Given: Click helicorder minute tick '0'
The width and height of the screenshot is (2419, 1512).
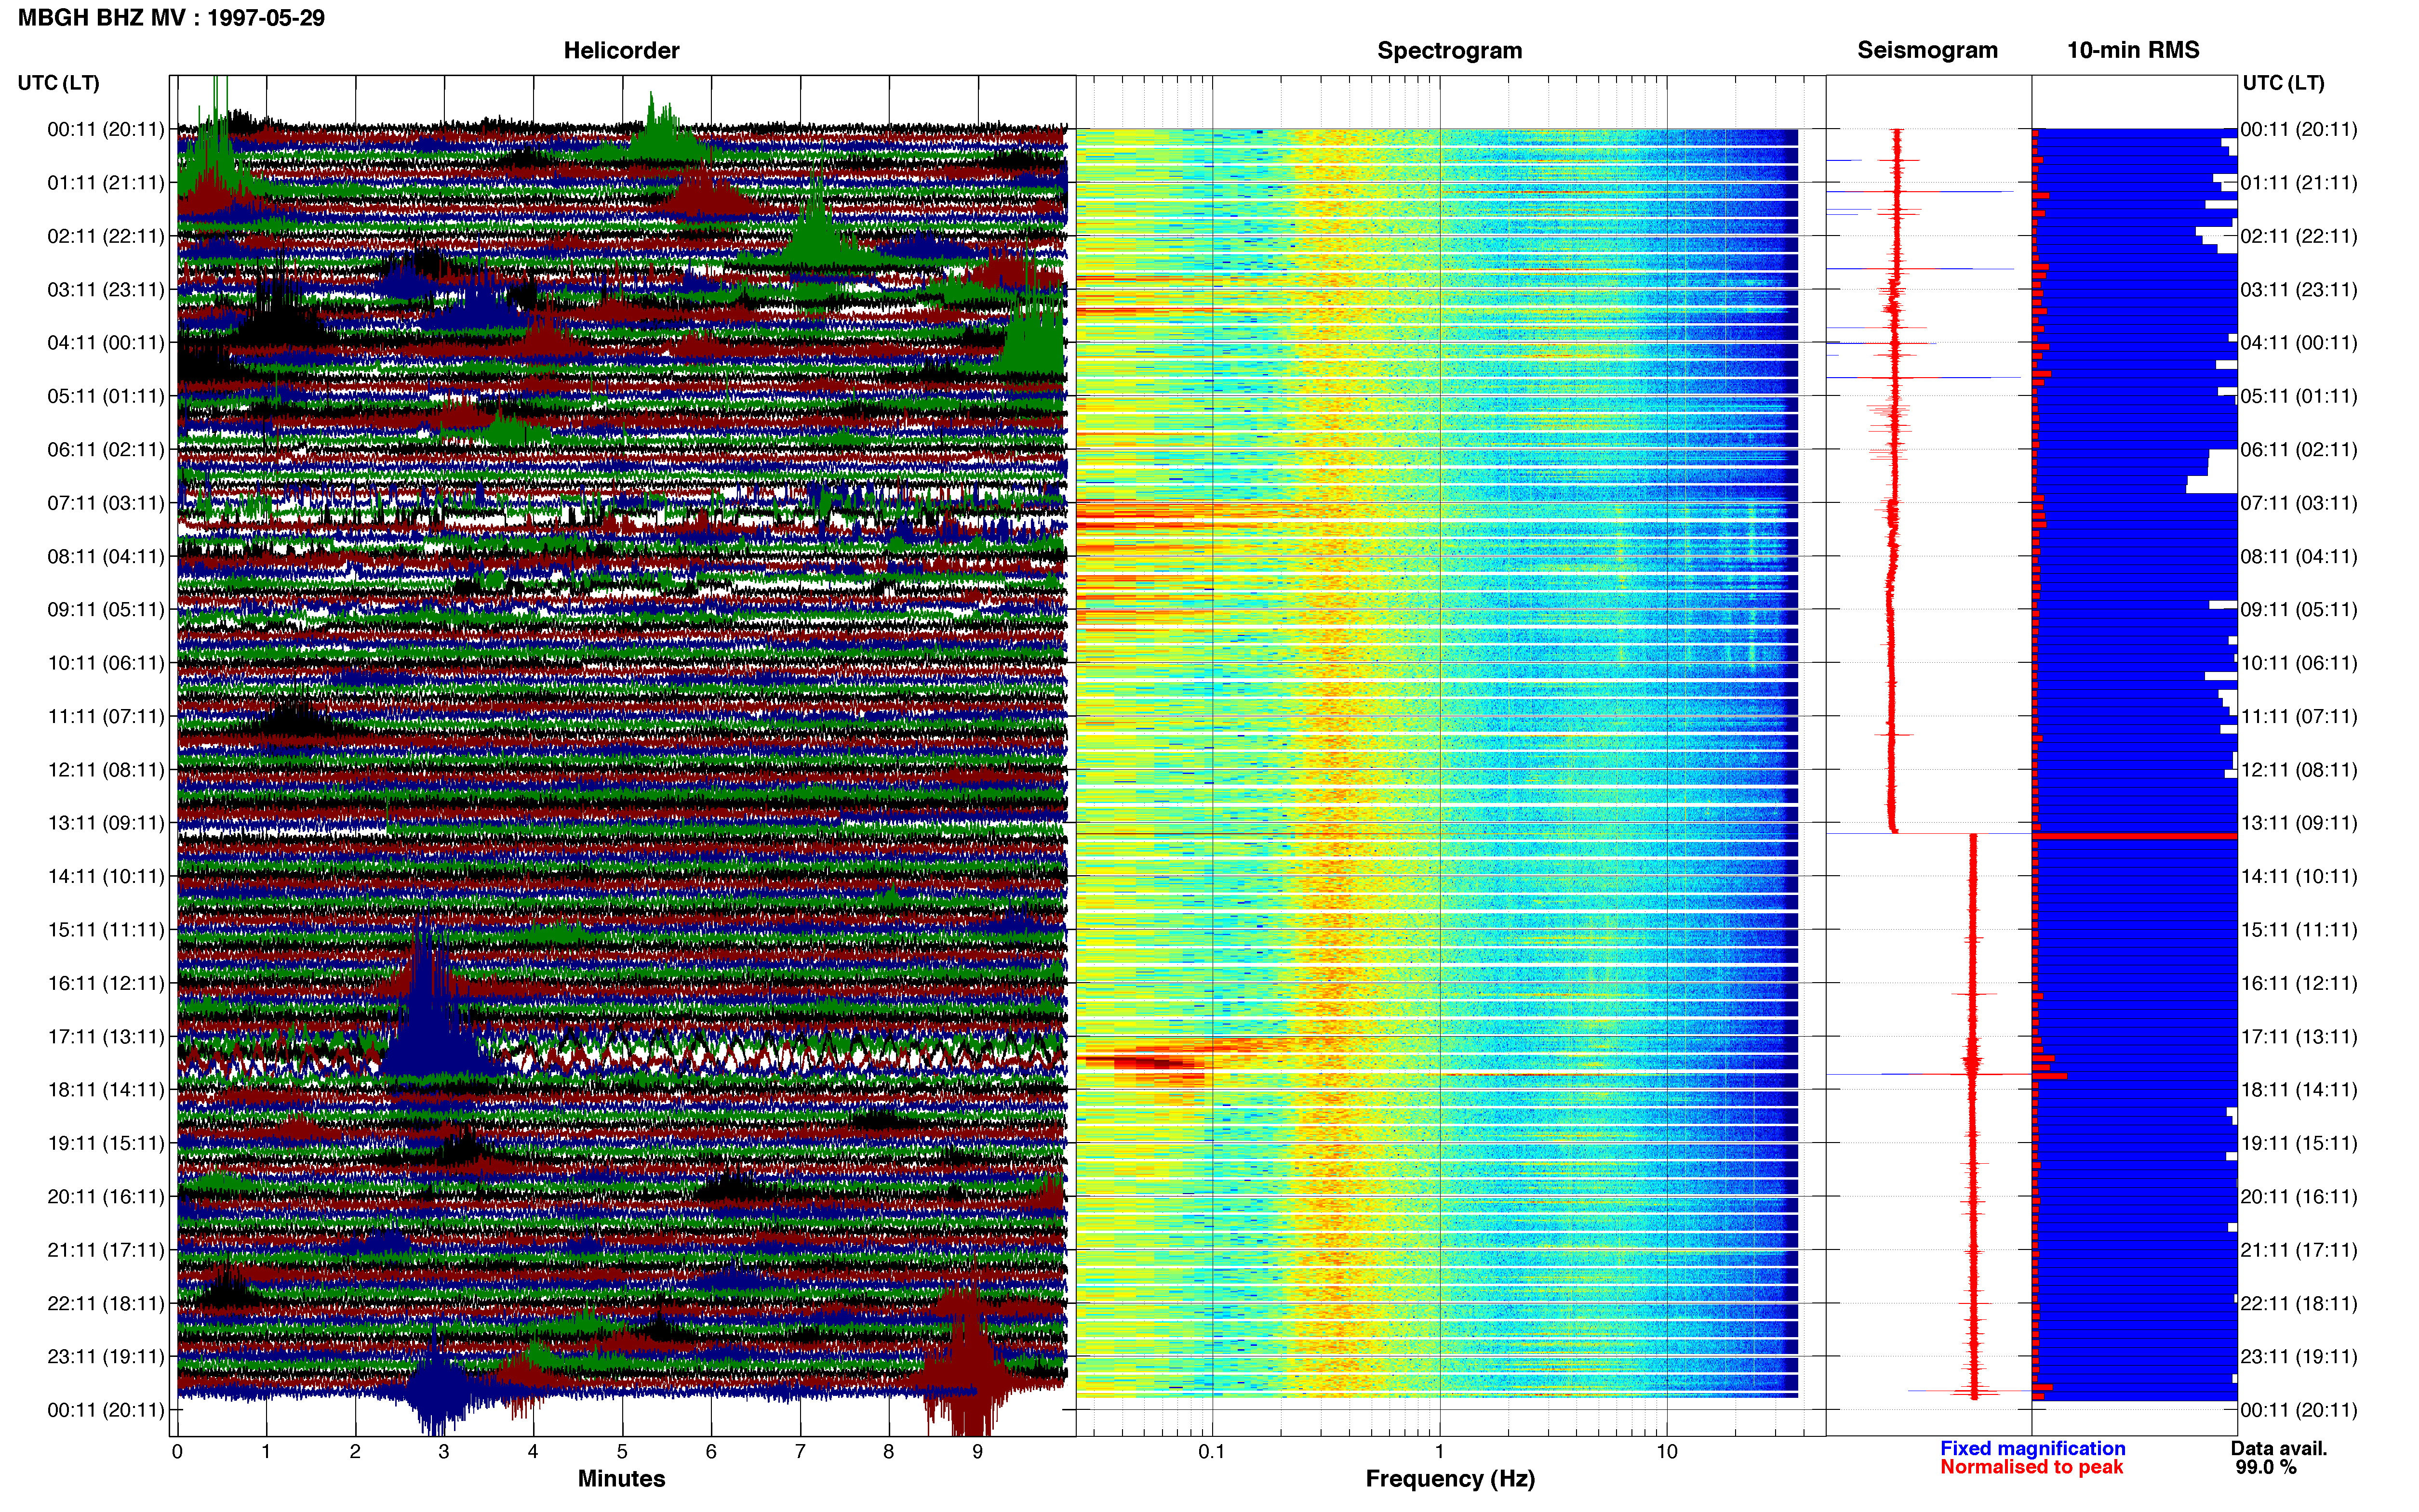Looking at the screenshot, I should (x=177, y=1451).
